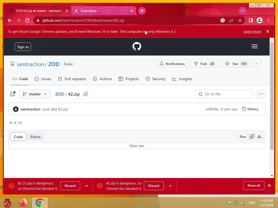Image resolution: width=278 pixels, height=208 pixels.
Task: Open the Insights tab
Action: [182, 79]
